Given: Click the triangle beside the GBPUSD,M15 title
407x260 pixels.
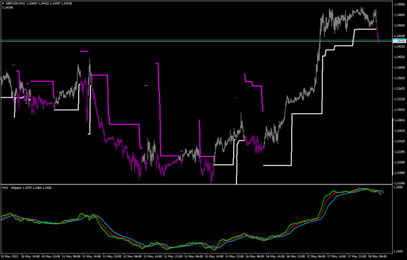Looking at the screenshot, I should (3, 3).
